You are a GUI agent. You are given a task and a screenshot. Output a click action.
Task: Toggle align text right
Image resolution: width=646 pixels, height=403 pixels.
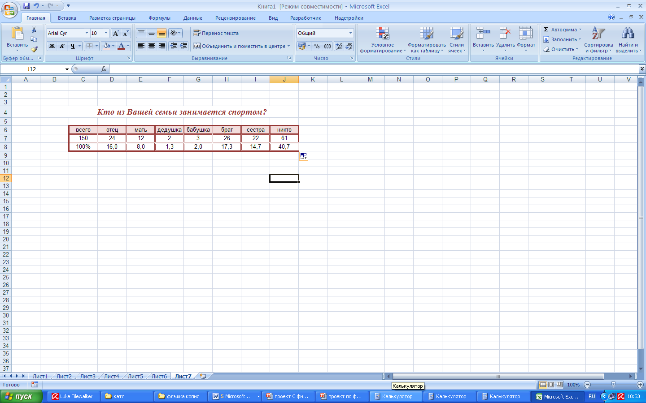(x=162, y=46)
